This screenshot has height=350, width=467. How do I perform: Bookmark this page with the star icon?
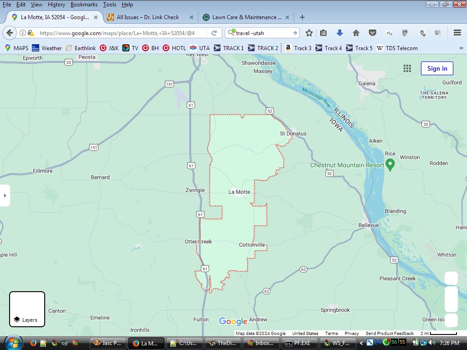pyautogui.click(x=309, y=33)
